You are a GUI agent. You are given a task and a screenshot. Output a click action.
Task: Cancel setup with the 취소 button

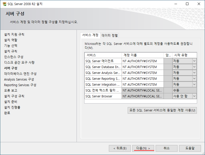click(x=167, y=148)
